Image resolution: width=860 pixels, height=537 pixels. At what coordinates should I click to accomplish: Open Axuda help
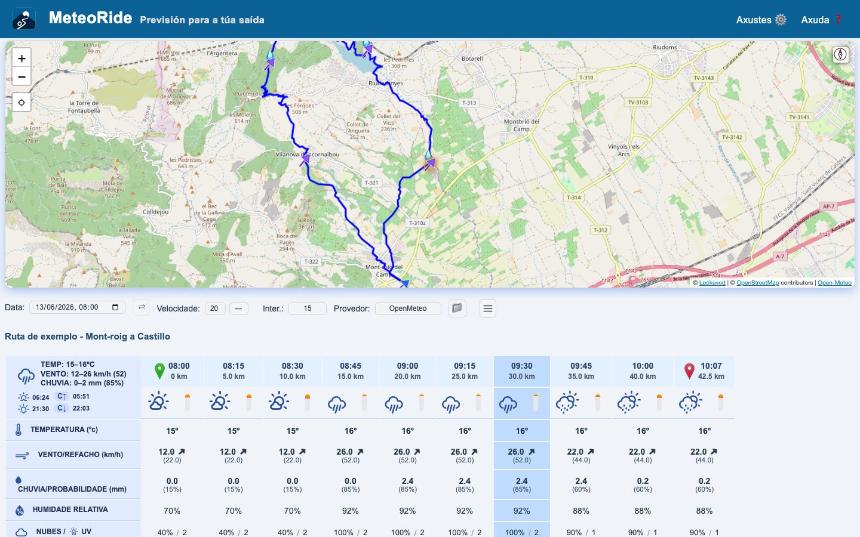pyautogui.click(x=821, y=20)
